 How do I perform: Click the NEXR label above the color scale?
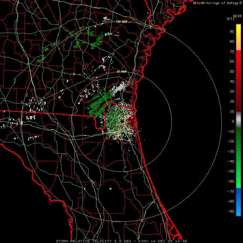point(237,16)
